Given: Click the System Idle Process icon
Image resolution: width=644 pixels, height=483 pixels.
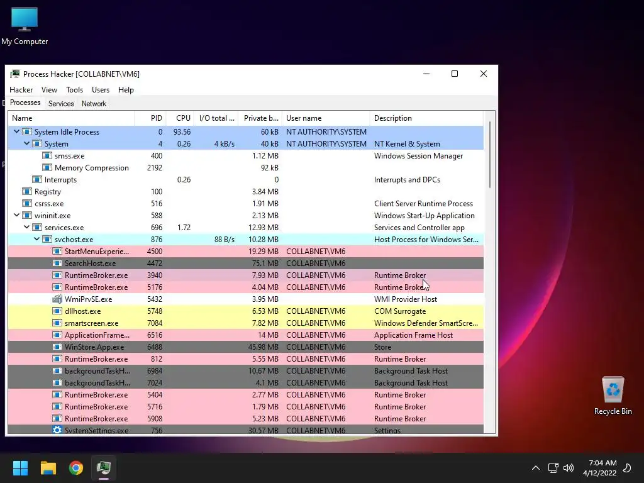Looking at the screenshot, I should pos(27,132).
